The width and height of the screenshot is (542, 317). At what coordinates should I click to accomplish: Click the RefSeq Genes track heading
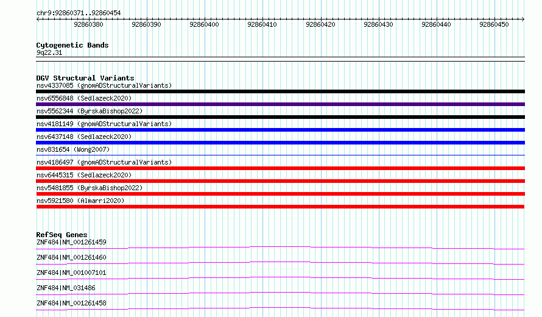[x=62, y=235]
